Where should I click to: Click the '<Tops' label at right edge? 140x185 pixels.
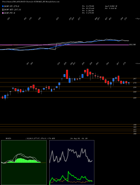coord(137,19)
